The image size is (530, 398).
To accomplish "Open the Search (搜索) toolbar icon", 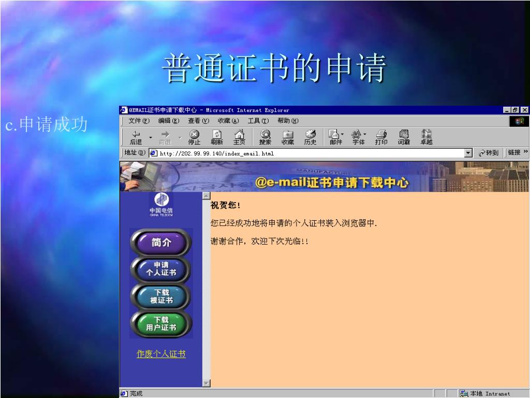I will [266, 137].
